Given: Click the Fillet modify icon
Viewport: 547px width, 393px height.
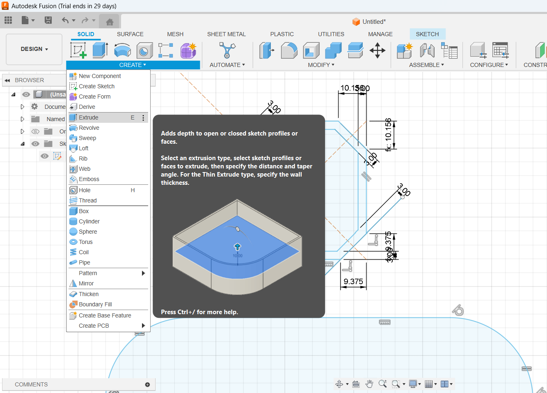Looking at the screenshot, I should coord(289,51).
